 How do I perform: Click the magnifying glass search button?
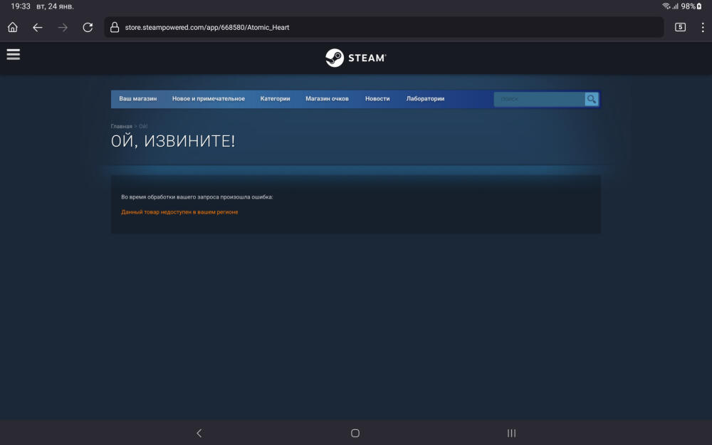pos(591,99)
